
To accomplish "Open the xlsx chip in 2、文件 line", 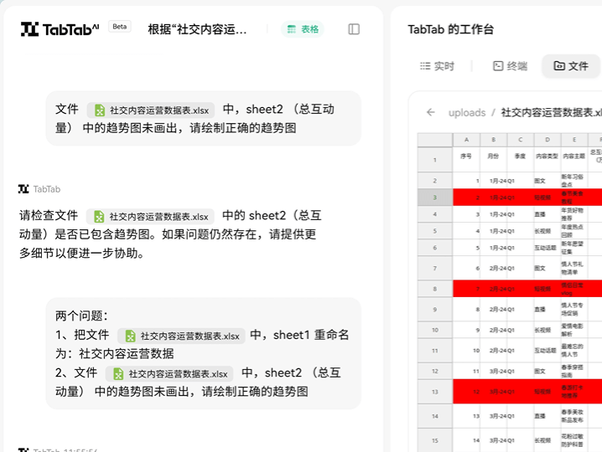I will tap(169, 374).
